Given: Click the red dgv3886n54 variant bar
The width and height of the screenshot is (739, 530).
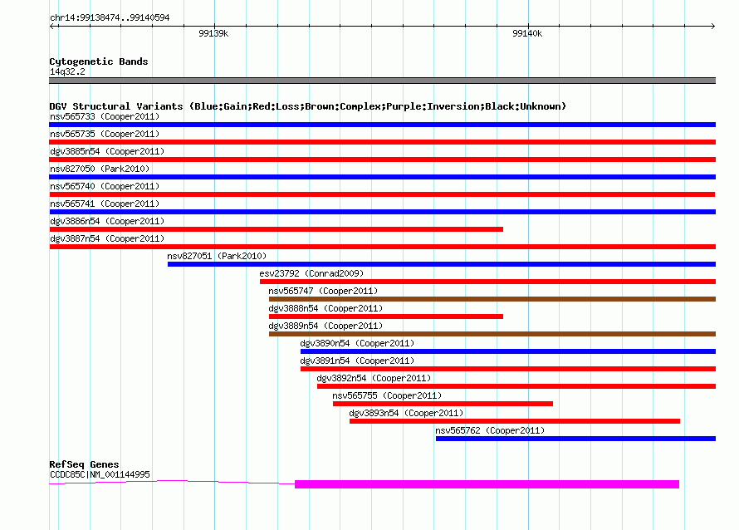Looking at the screenshot, I should tap(277, 229).
